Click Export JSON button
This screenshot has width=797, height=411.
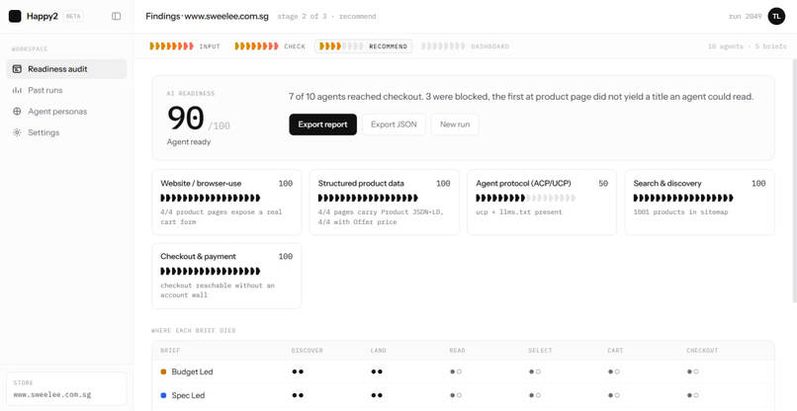point(394,124)
